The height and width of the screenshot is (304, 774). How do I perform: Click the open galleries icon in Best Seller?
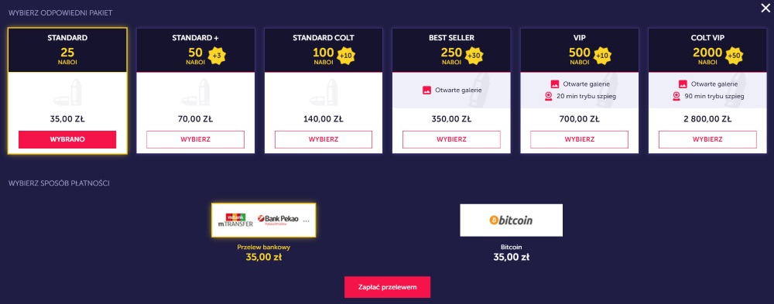(427, 91)
